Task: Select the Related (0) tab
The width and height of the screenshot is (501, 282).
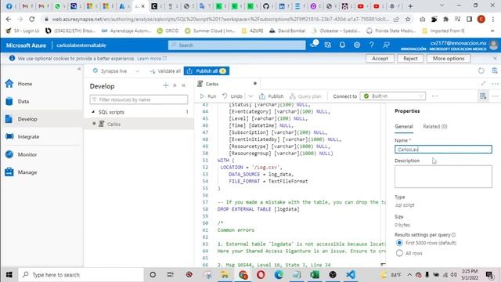Action: click(x=435, y=127)
